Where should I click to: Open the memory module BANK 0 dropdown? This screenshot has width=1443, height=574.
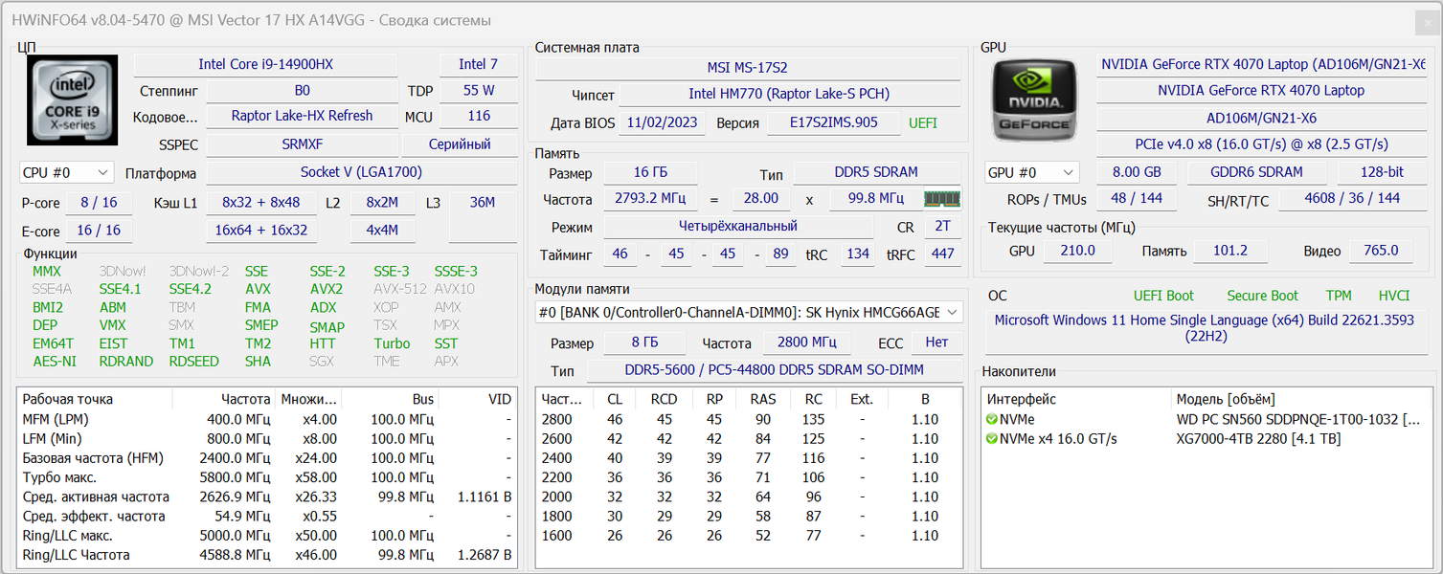point(748,313)
